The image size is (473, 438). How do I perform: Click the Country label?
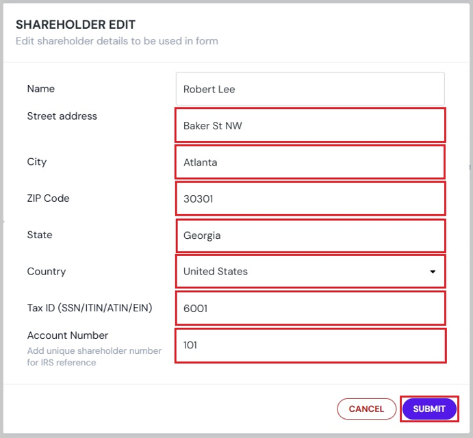pos(47,272)
